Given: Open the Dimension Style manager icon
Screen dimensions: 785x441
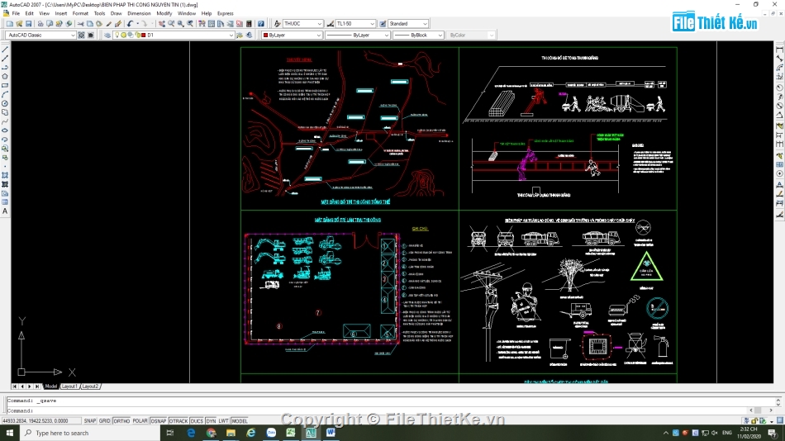Looking at the screenshot, I should pyautogui.click(x=331, y=23).
